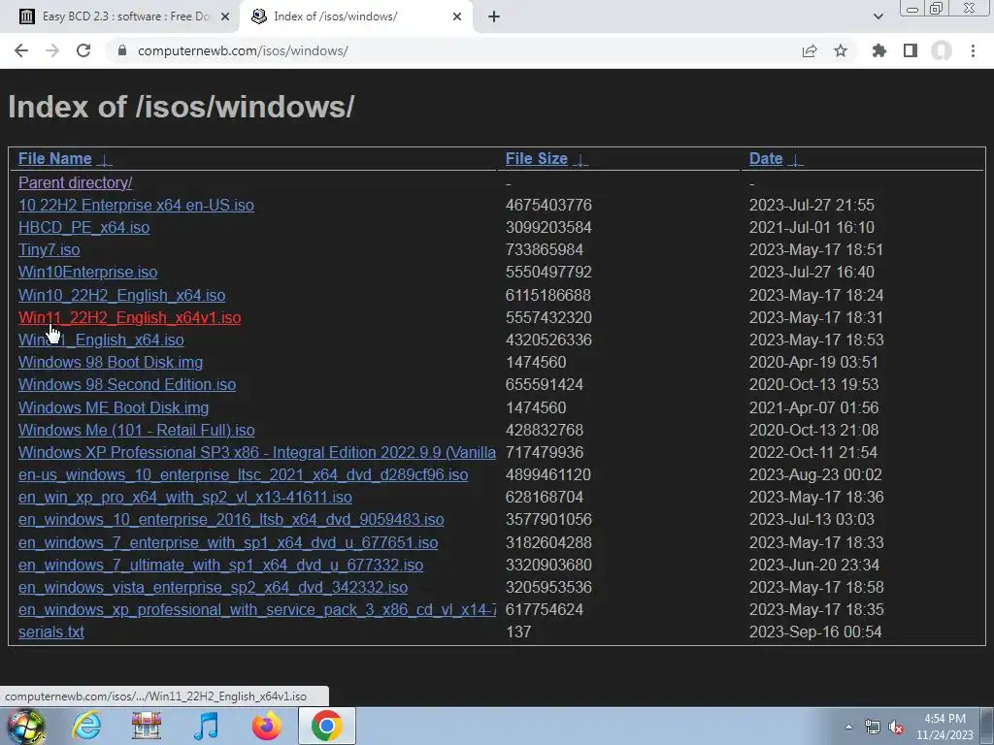
Task: Open the Chrome three-dot menu
Action: pyautogui.click(x=973, y=50)
